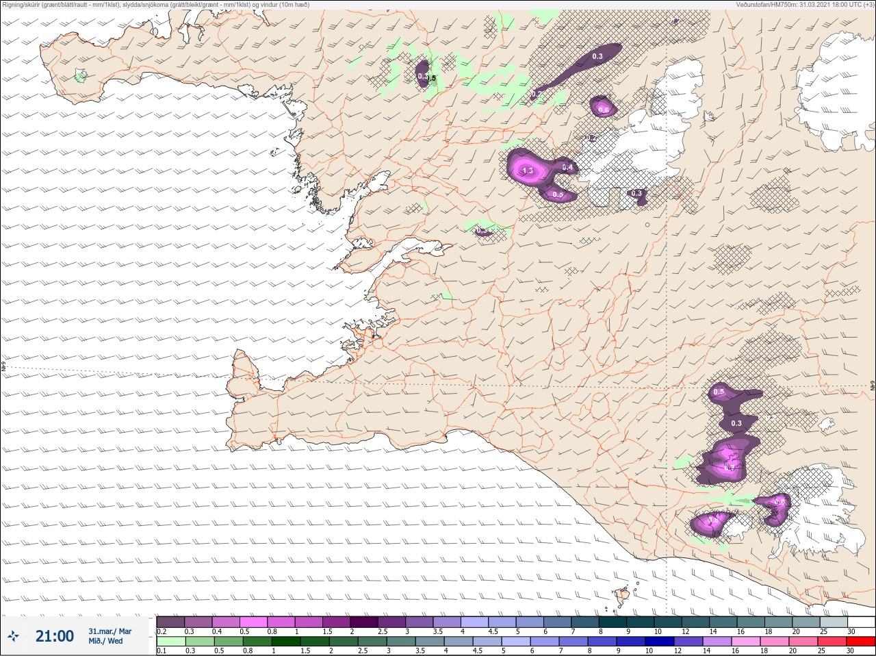The height and width of the screenshot is (656, 876).
Task: Click the "Veðurstofan/HM750m: 31.03.2021 18:00 UTC" label
Action: coord(805,5)
